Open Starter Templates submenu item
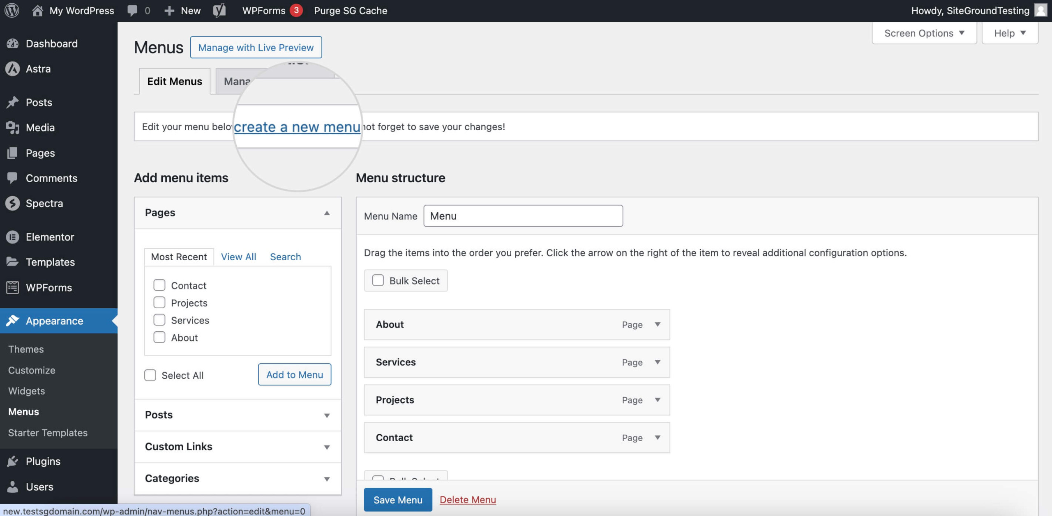This screenshot has width=1052, height=516. point(48,433)
